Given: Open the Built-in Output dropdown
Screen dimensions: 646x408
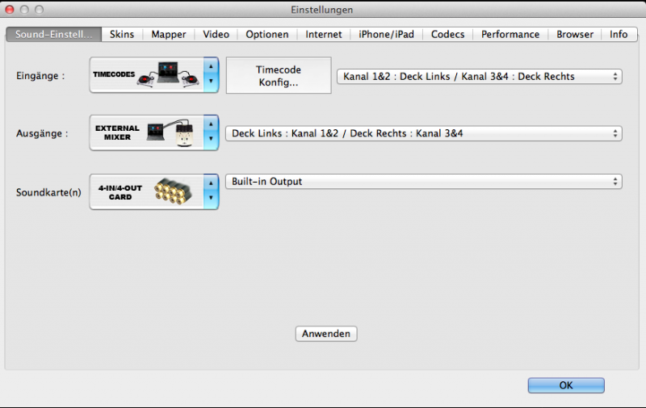Looking at the screenshot, I should pyautogui.click(x=423, y=182).
